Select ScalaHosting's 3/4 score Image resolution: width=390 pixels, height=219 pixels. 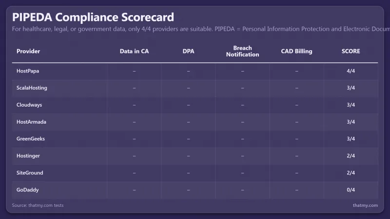click(351, 88)
